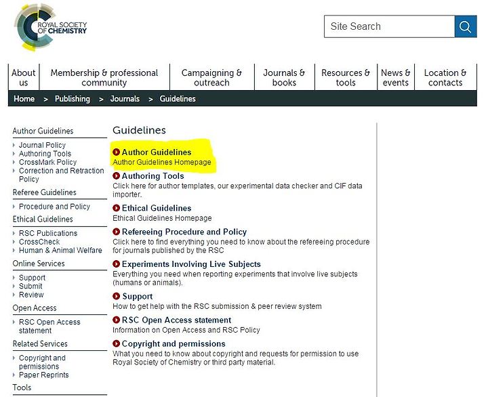The image size is (488, 397).
Task: Click red arrow icon beside Ethical Guidelines heading
Action: click(116, 207)
